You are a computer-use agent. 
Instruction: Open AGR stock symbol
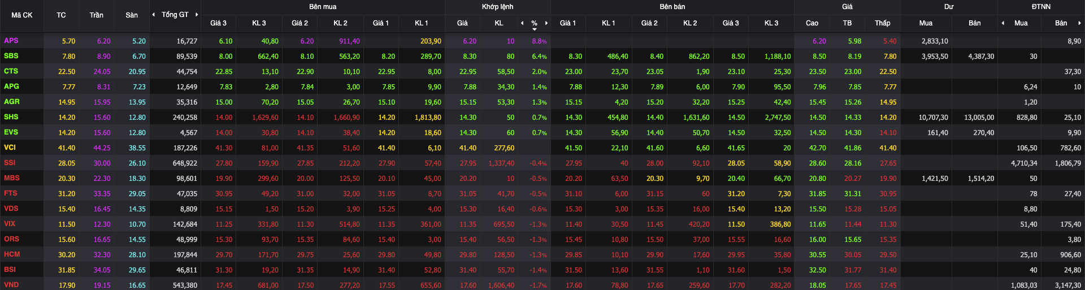[x=12, y=102]
